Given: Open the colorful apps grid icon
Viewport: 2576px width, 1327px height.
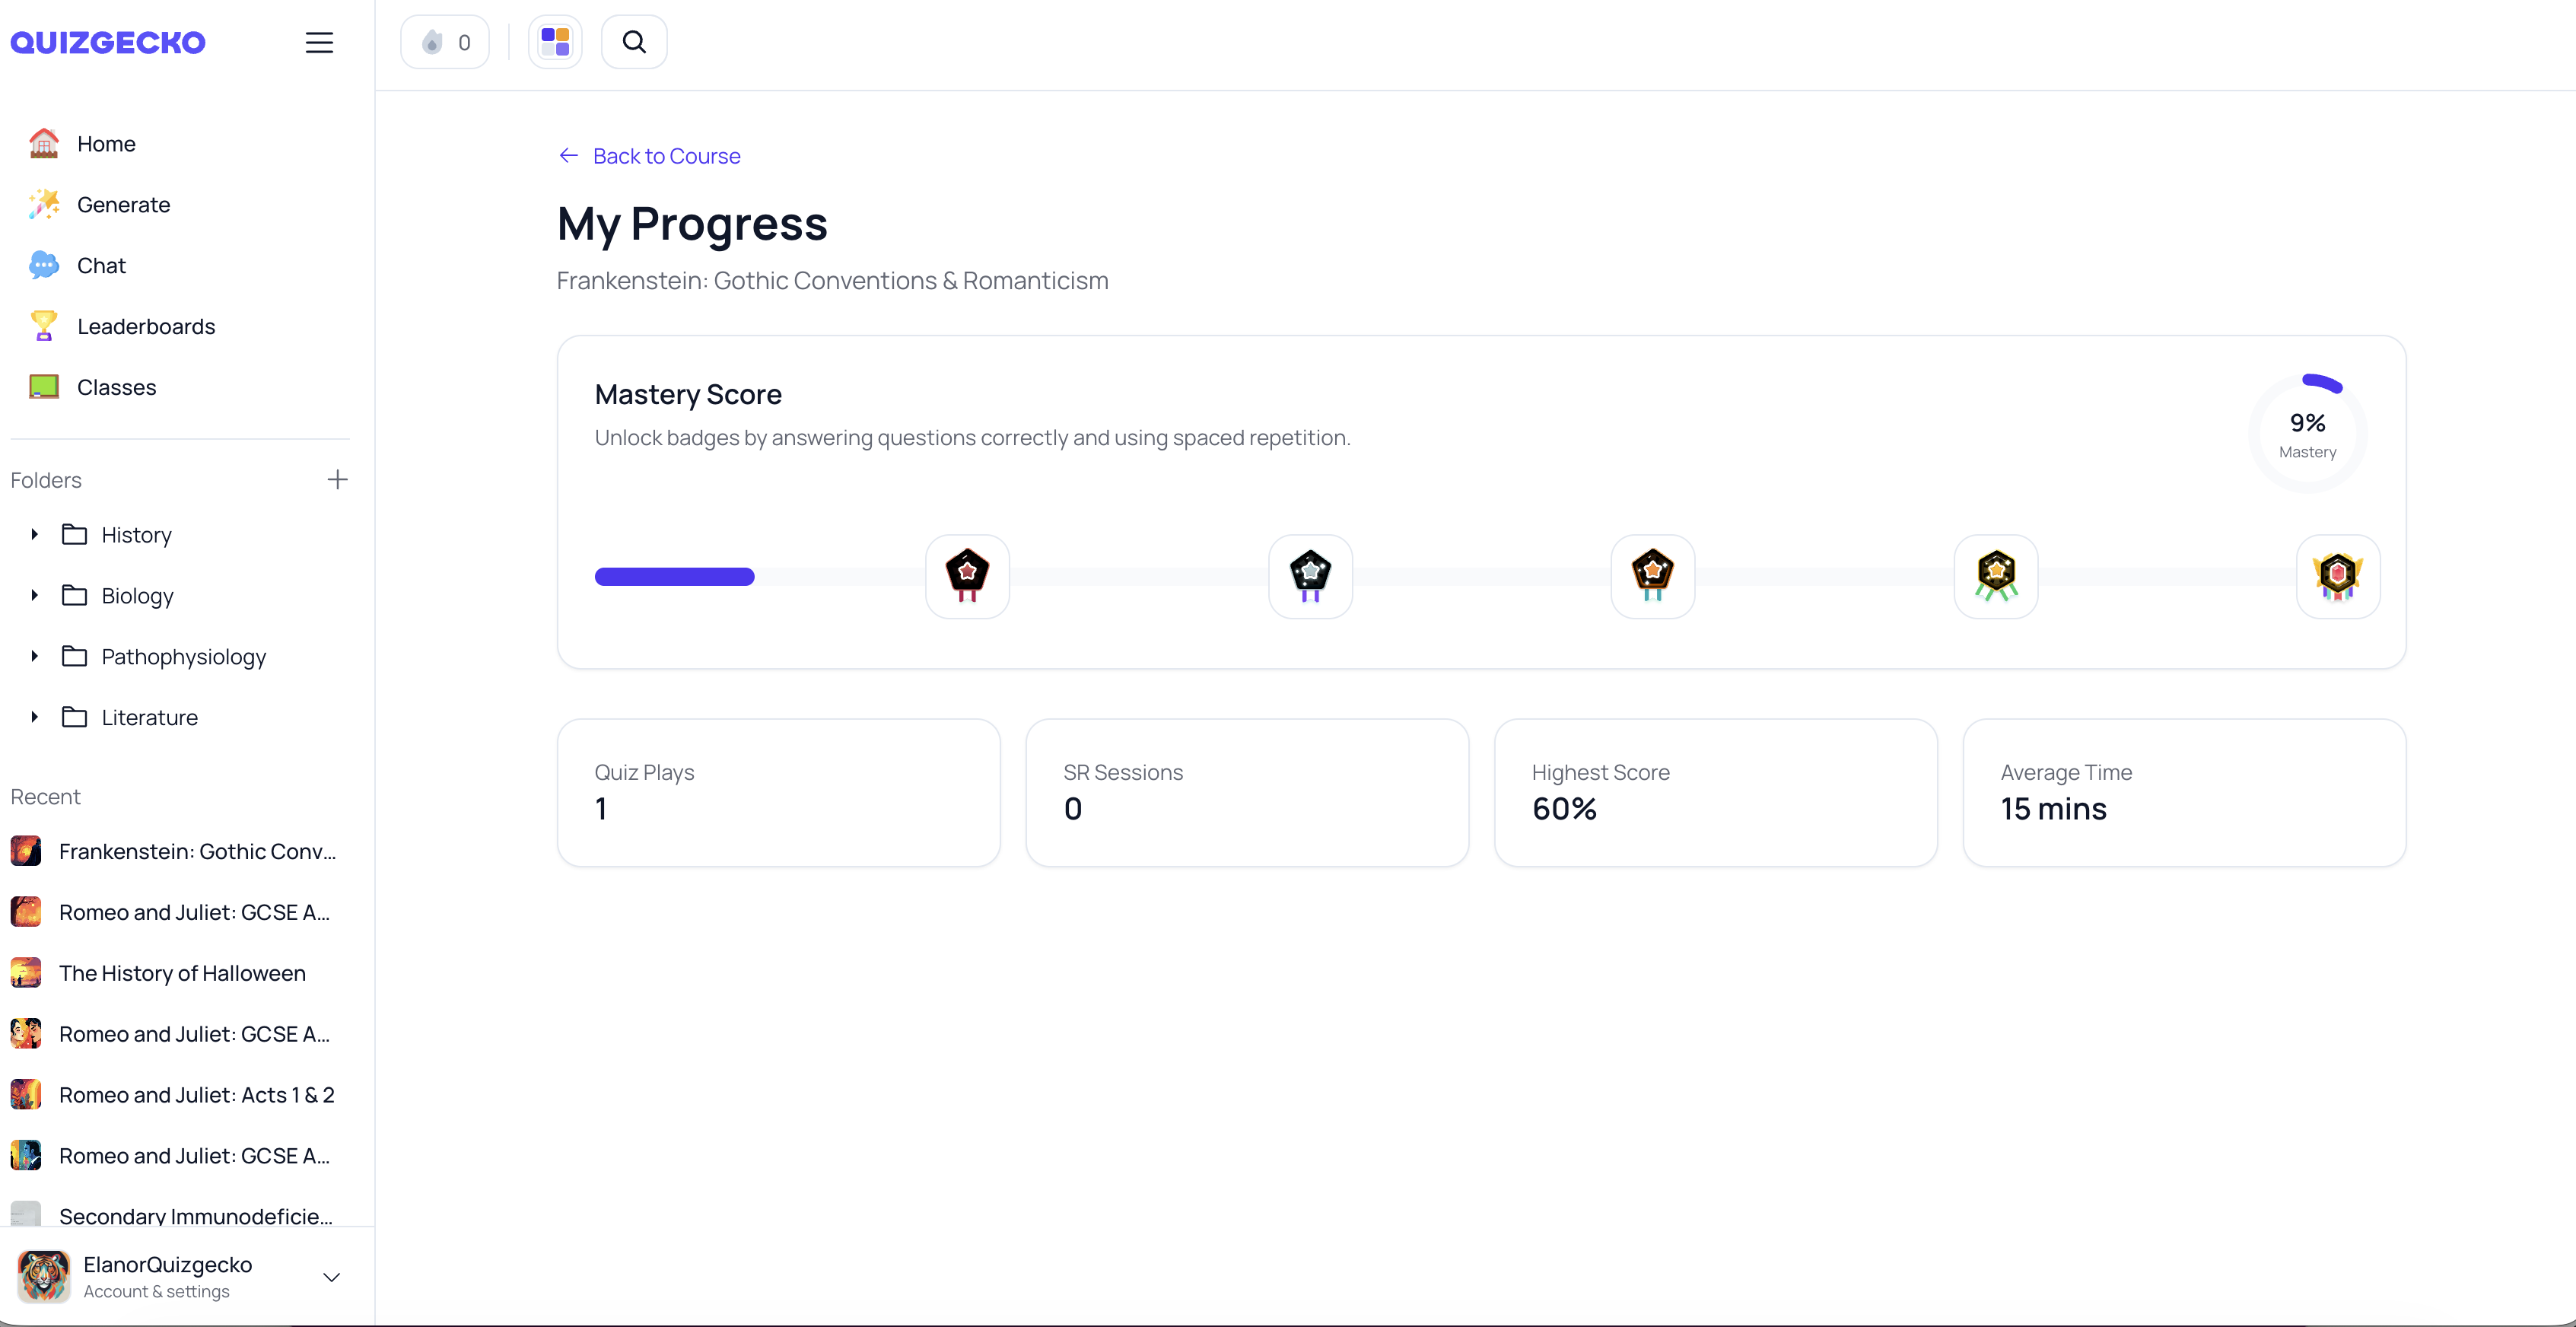Looking at the screenshot, I should coord(555,42).
